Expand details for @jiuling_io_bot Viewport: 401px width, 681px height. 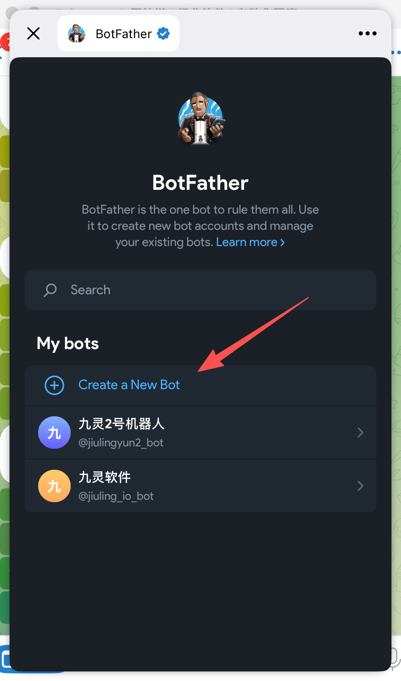pos(360,486)
